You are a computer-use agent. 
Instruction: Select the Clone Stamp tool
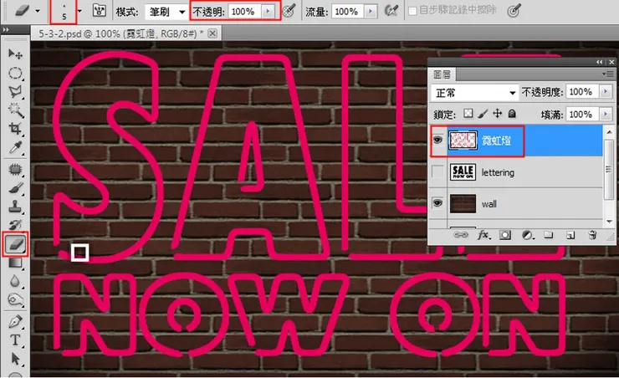pos(15,207)
